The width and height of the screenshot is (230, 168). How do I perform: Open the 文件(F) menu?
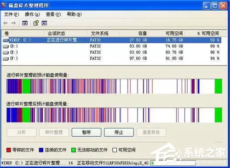11,14
